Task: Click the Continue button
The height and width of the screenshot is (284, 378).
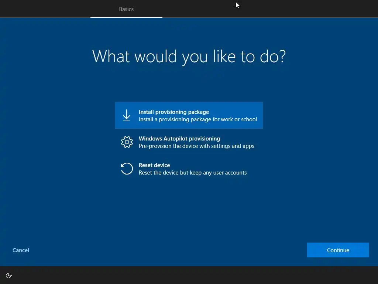Action: point(338,250)
